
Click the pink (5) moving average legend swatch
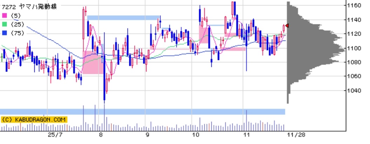click(5, 16)
